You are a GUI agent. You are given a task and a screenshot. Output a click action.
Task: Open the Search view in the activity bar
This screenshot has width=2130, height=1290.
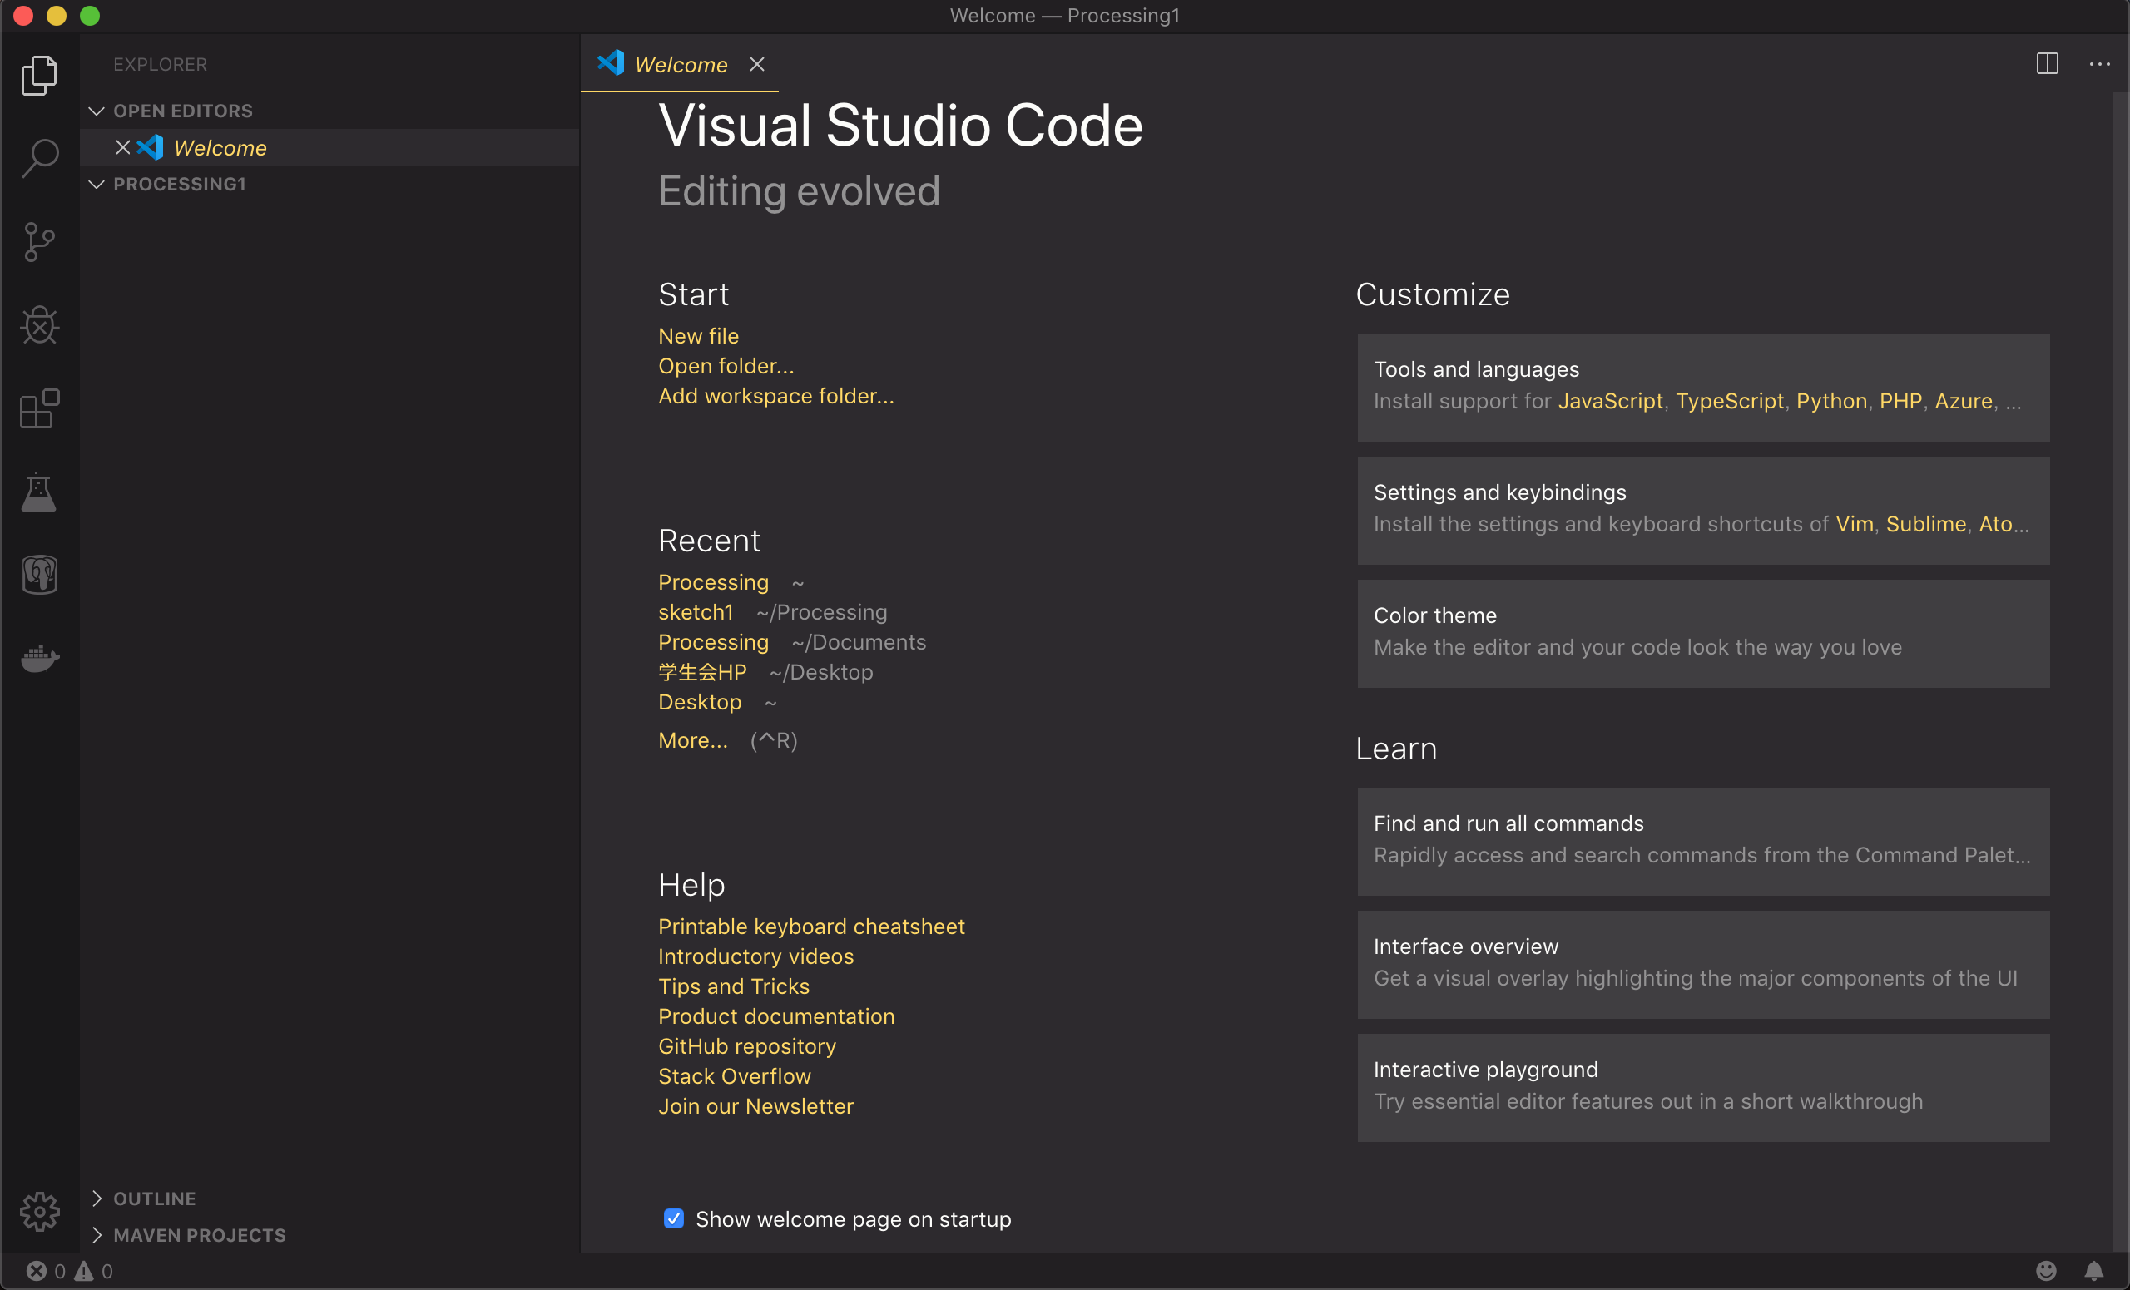pos(39,157)
